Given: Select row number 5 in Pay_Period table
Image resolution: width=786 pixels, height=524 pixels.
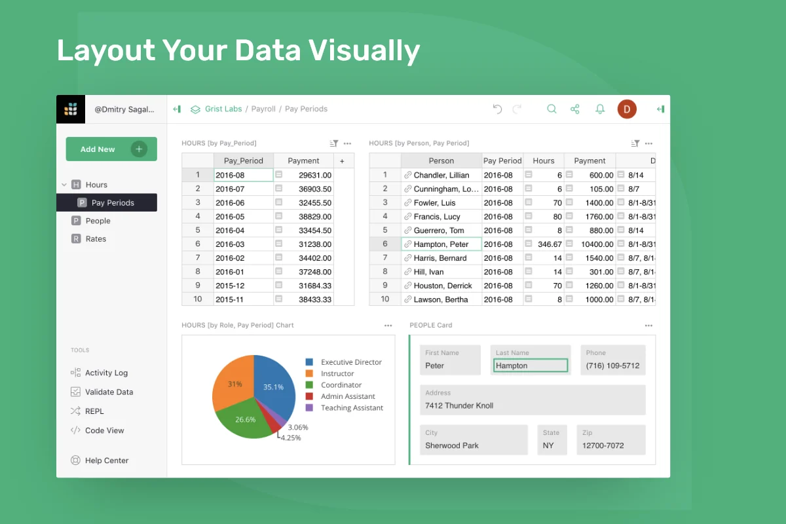Looking at the screenshot, I should [x=198, y=230].
